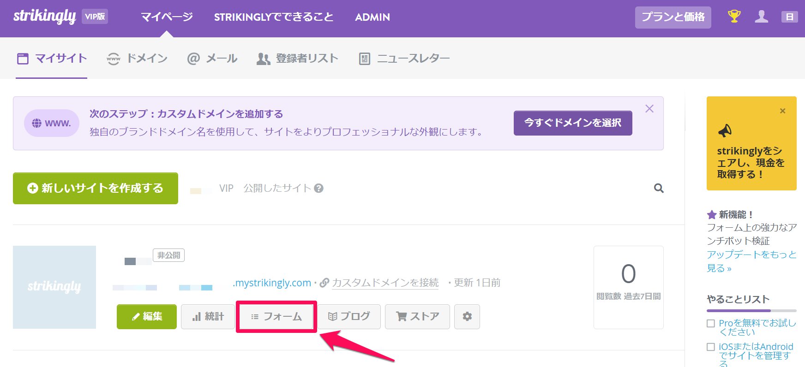805x367 pixels.
Task: Open the ADMIN menu
Action: (x=372, y=17)
